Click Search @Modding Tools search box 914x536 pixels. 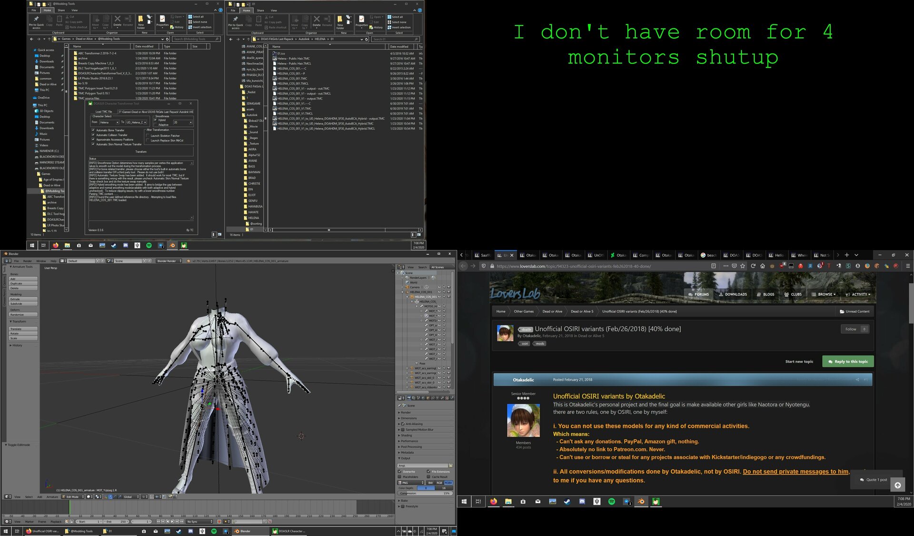(196, 39)
